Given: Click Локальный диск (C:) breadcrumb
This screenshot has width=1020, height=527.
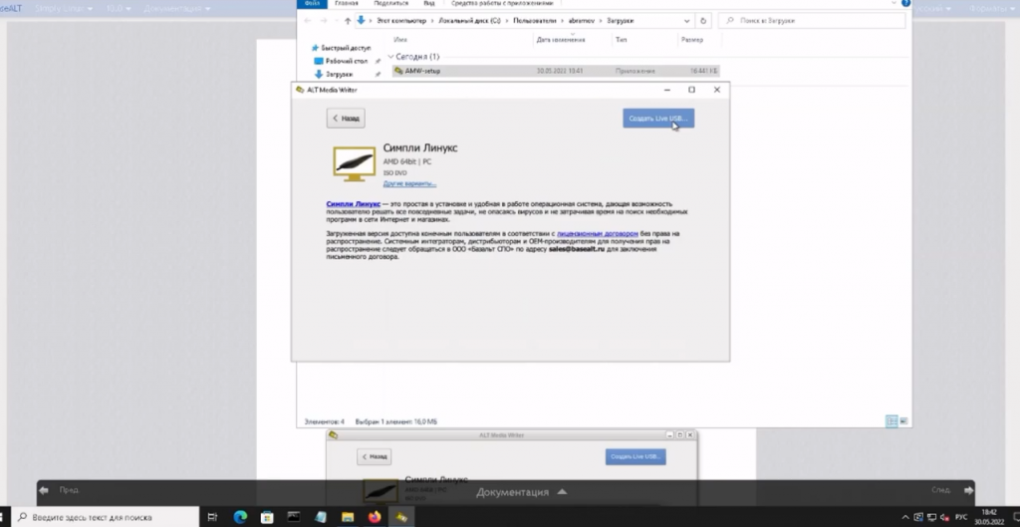Looking at the screenshot, I should (x=469, y=21).
